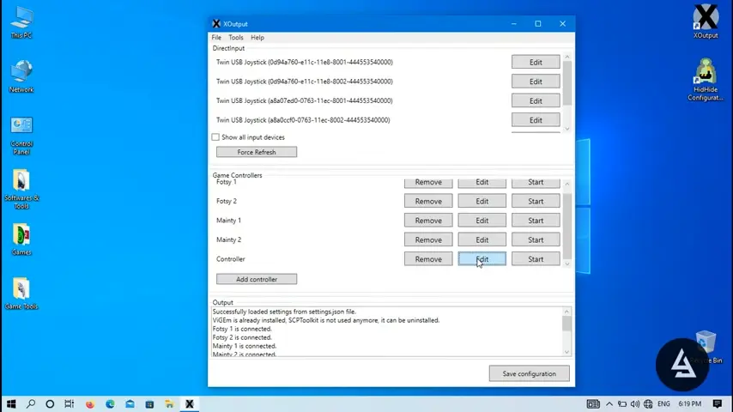
Task: Select the XOutput taskbar icon
Action: pos(190,404)
